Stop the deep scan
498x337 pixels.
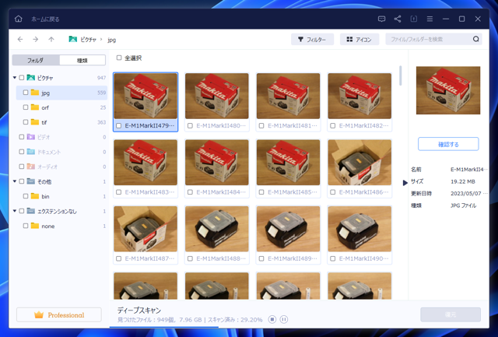[272, 319]
